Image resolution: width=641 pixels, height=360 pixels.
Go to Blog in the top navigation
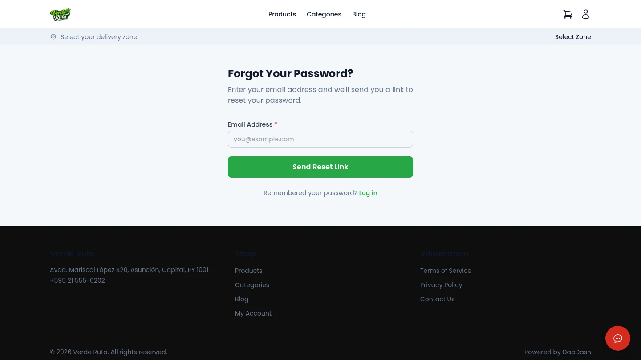(x=359, y=14)
